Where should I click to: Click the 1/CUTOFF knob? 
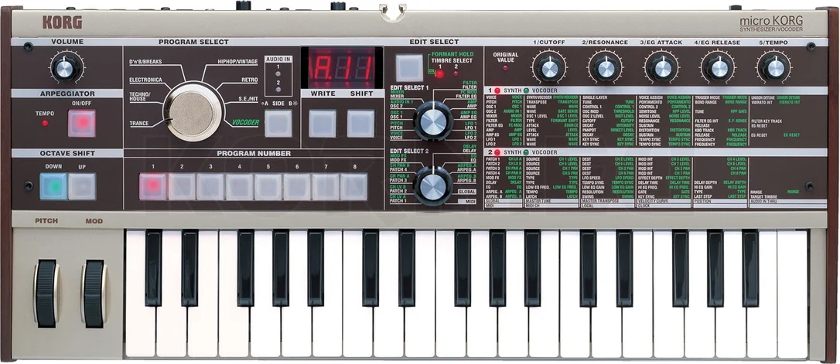pyautogui.click(x=550, y=67)
